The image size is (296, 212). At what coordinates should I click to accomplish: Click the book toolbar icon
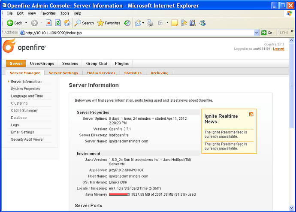click(193, 23)
